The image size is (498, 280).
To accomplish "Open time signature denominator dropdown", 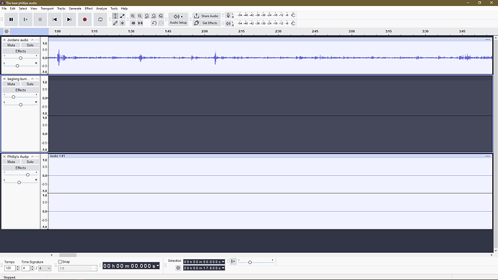I will [45, 268].
